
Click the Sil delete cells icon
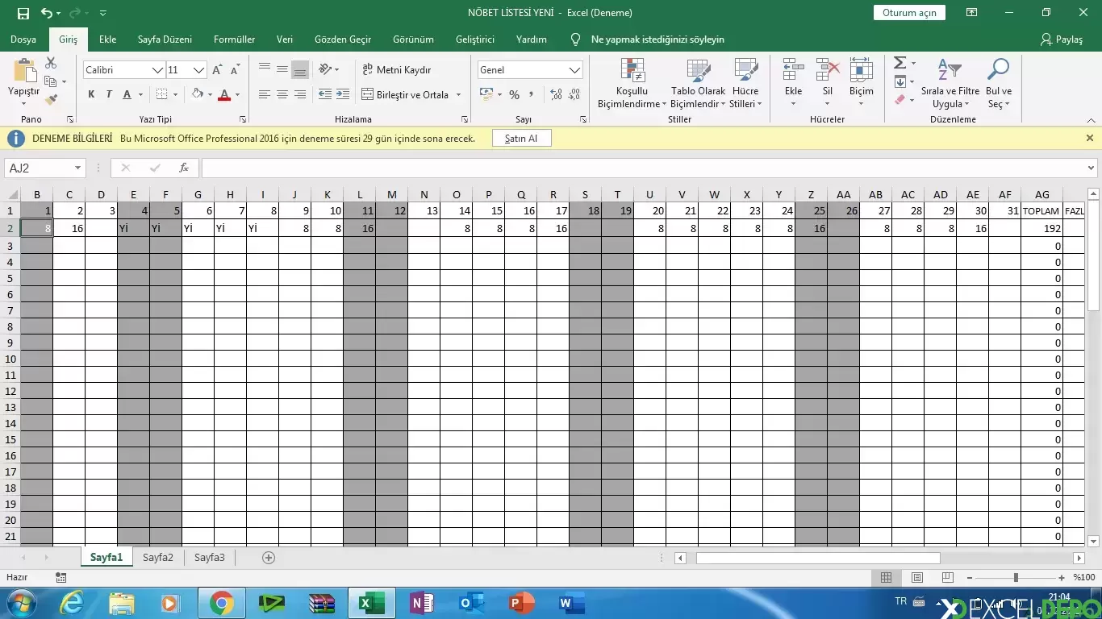coord(828,71)
